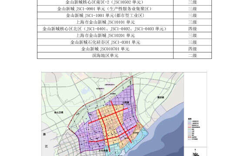Select the 生产性服务业集聚区 JSC1-0901 row
248x156 pixels.
[x=124, y=9]
